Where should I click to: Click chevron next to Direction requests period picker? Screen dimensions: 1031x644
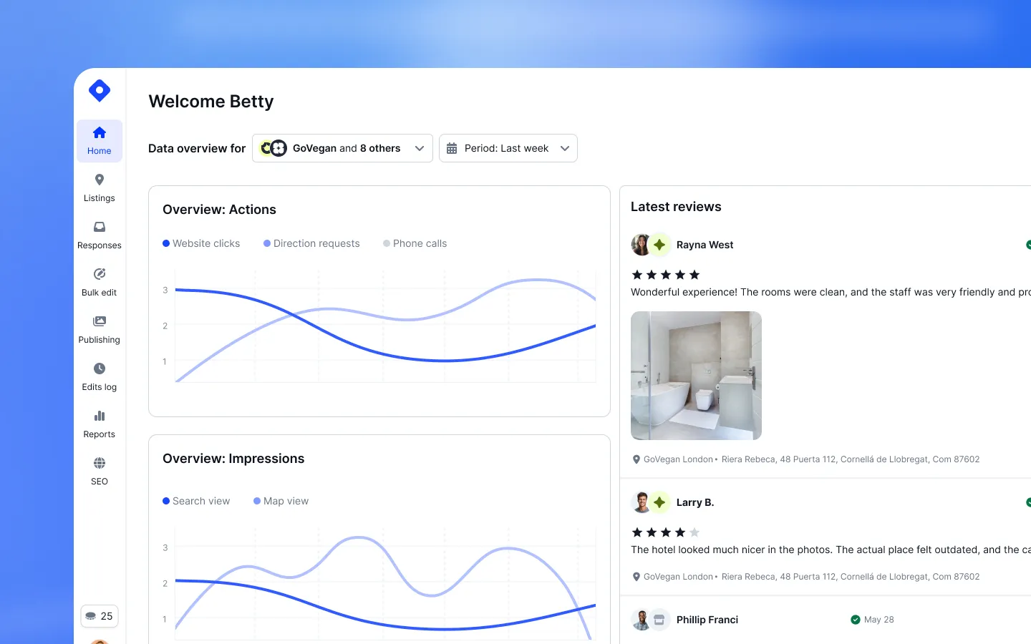pyautogui.click(x=565, y=148)
